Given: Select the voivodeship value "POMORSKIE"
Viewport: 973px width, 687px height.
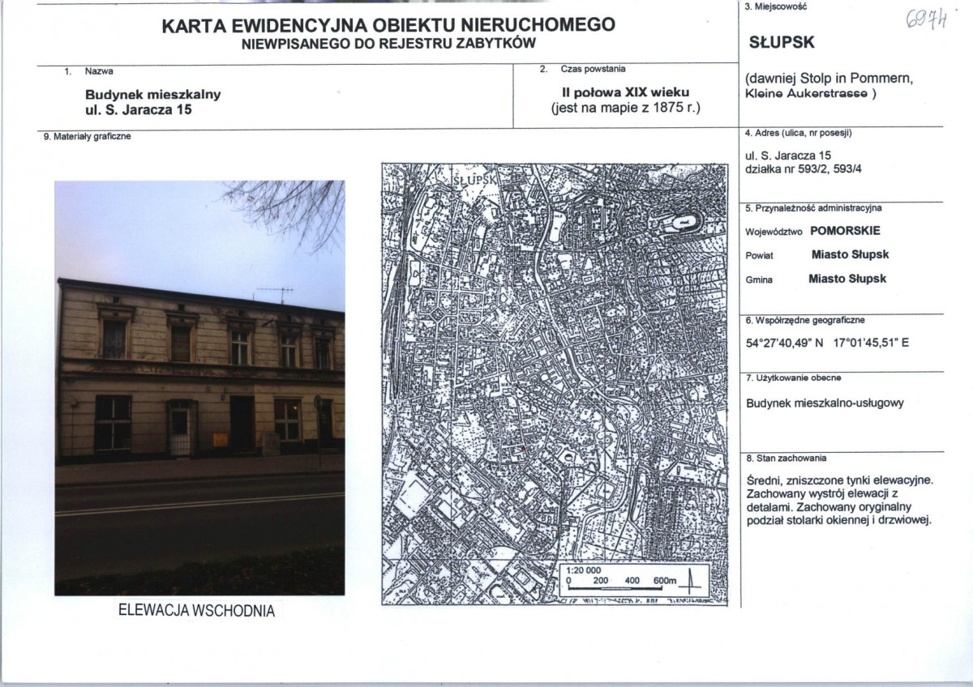Looking at the screenshot, I should point(844,230).
